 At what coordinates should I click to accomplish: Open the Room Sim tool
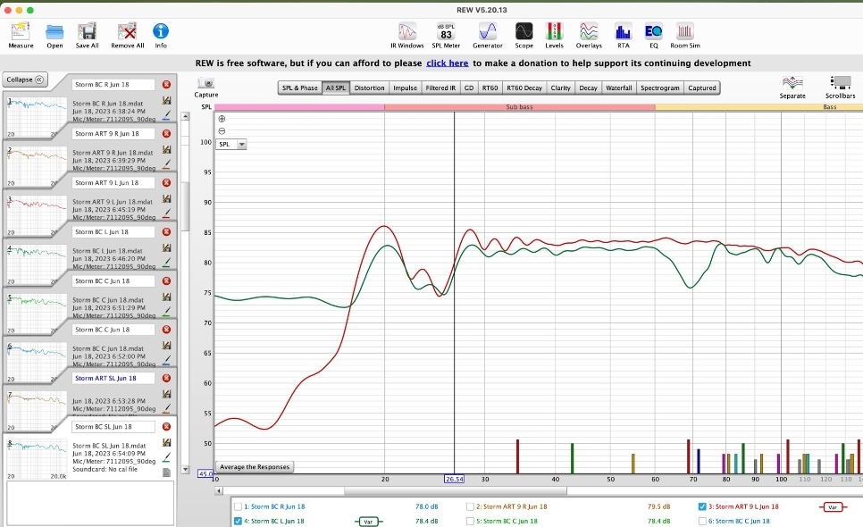click(685, 33)
